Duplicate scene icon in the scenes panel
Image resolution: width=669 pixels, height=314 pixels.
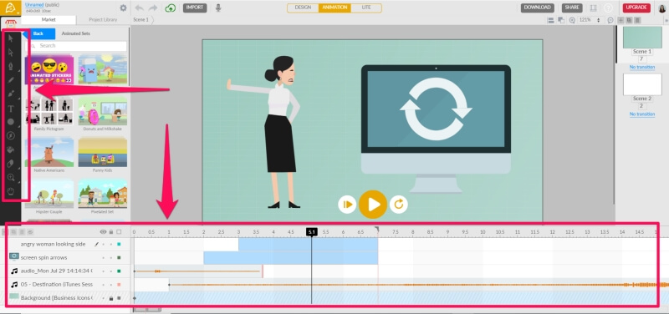pos(629,20)
